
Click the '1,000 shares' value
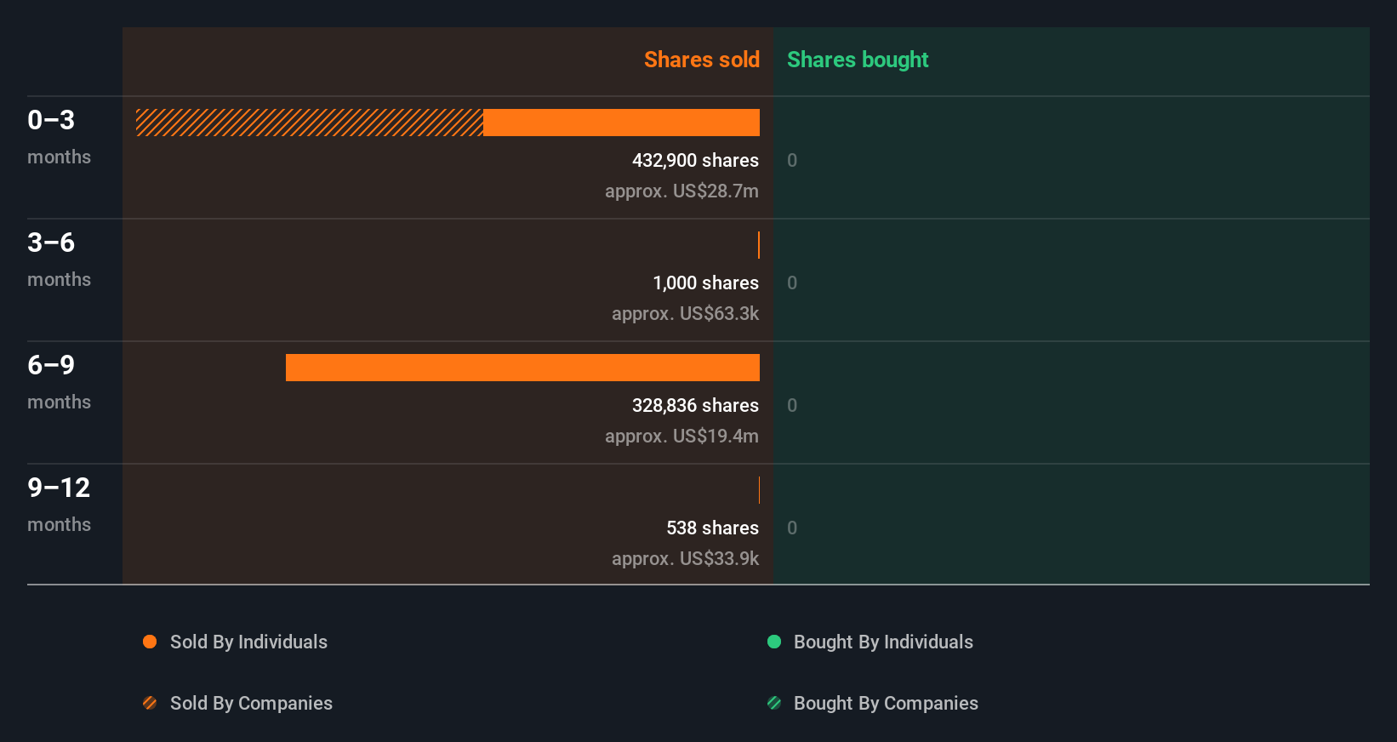tap(705, 283)
